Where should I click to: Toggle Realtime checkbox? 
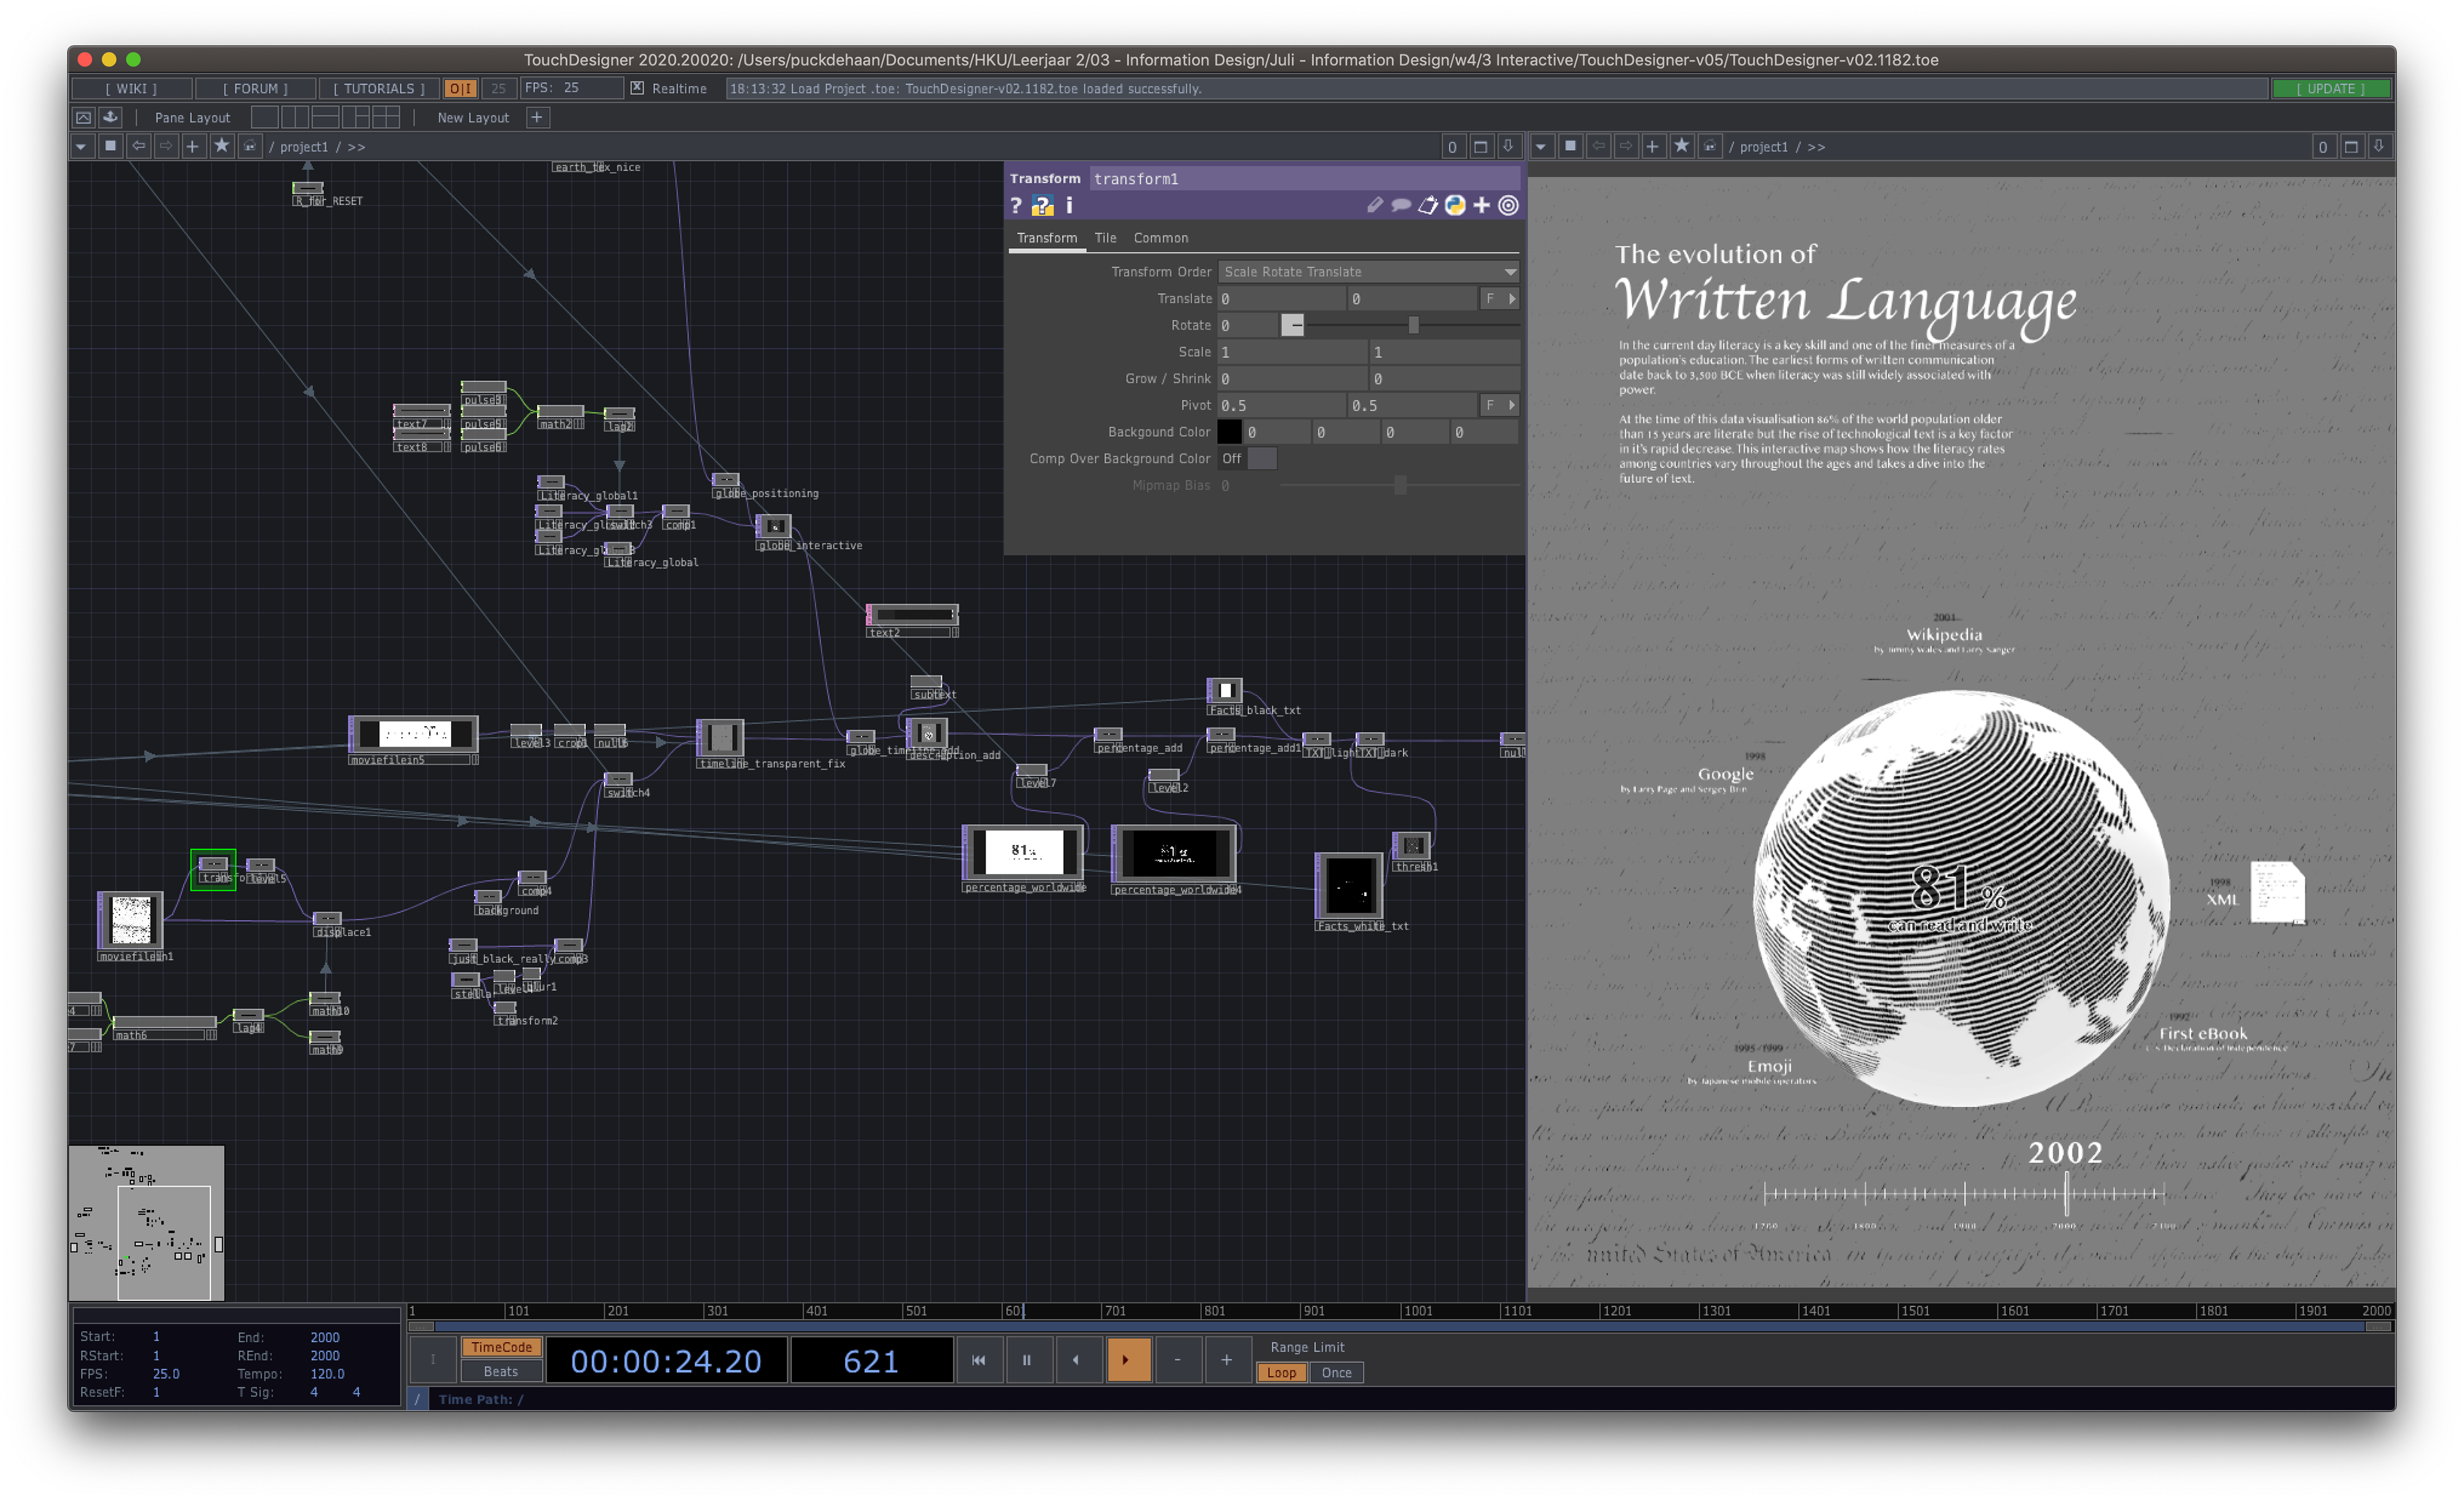point(637,88)
